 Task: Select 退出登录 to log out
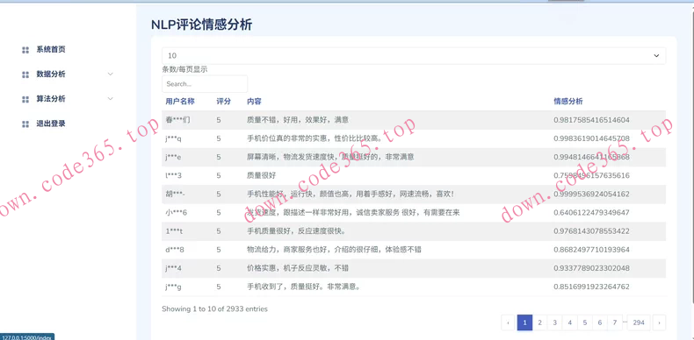pos(51,124)
